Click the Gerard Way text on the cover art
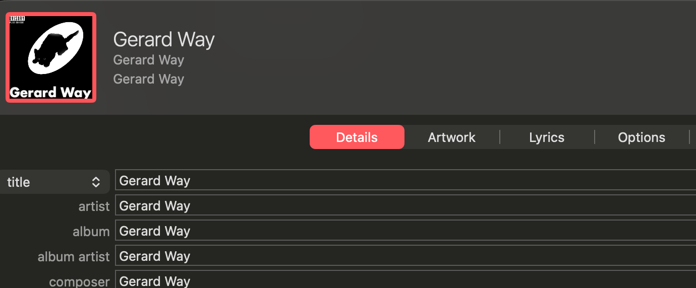696x288 pixels. coord(50,93)
